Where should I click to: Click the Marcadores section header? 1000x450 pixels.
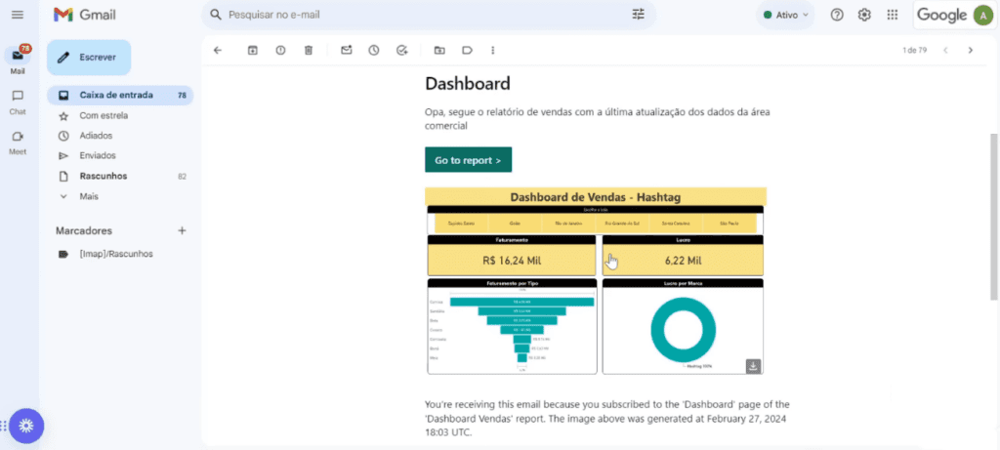[x=84, y=230]
